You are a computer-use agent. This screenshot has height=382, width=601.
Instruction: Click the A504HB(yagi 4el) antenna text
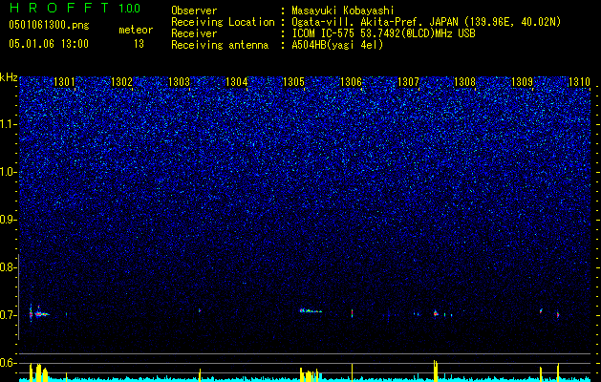337,45
